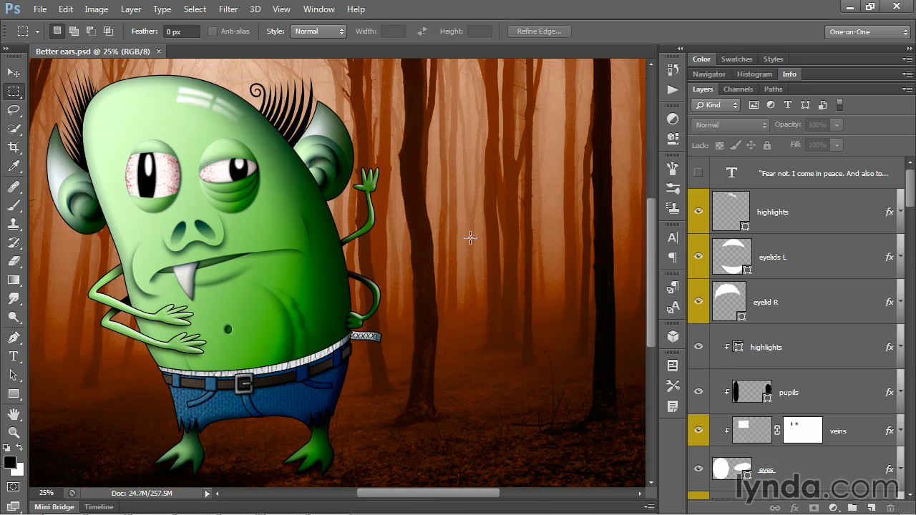Click the foreground color swatch
Screen dimensions: 916x515
10,463
